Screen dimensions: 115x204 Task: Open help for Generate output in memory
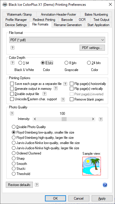click(56, 88)
